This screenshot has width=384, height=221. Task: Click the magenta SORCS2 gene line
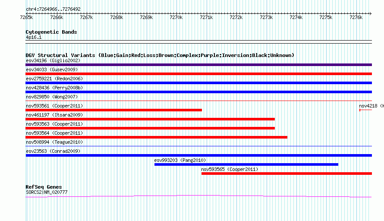[198, 196]
